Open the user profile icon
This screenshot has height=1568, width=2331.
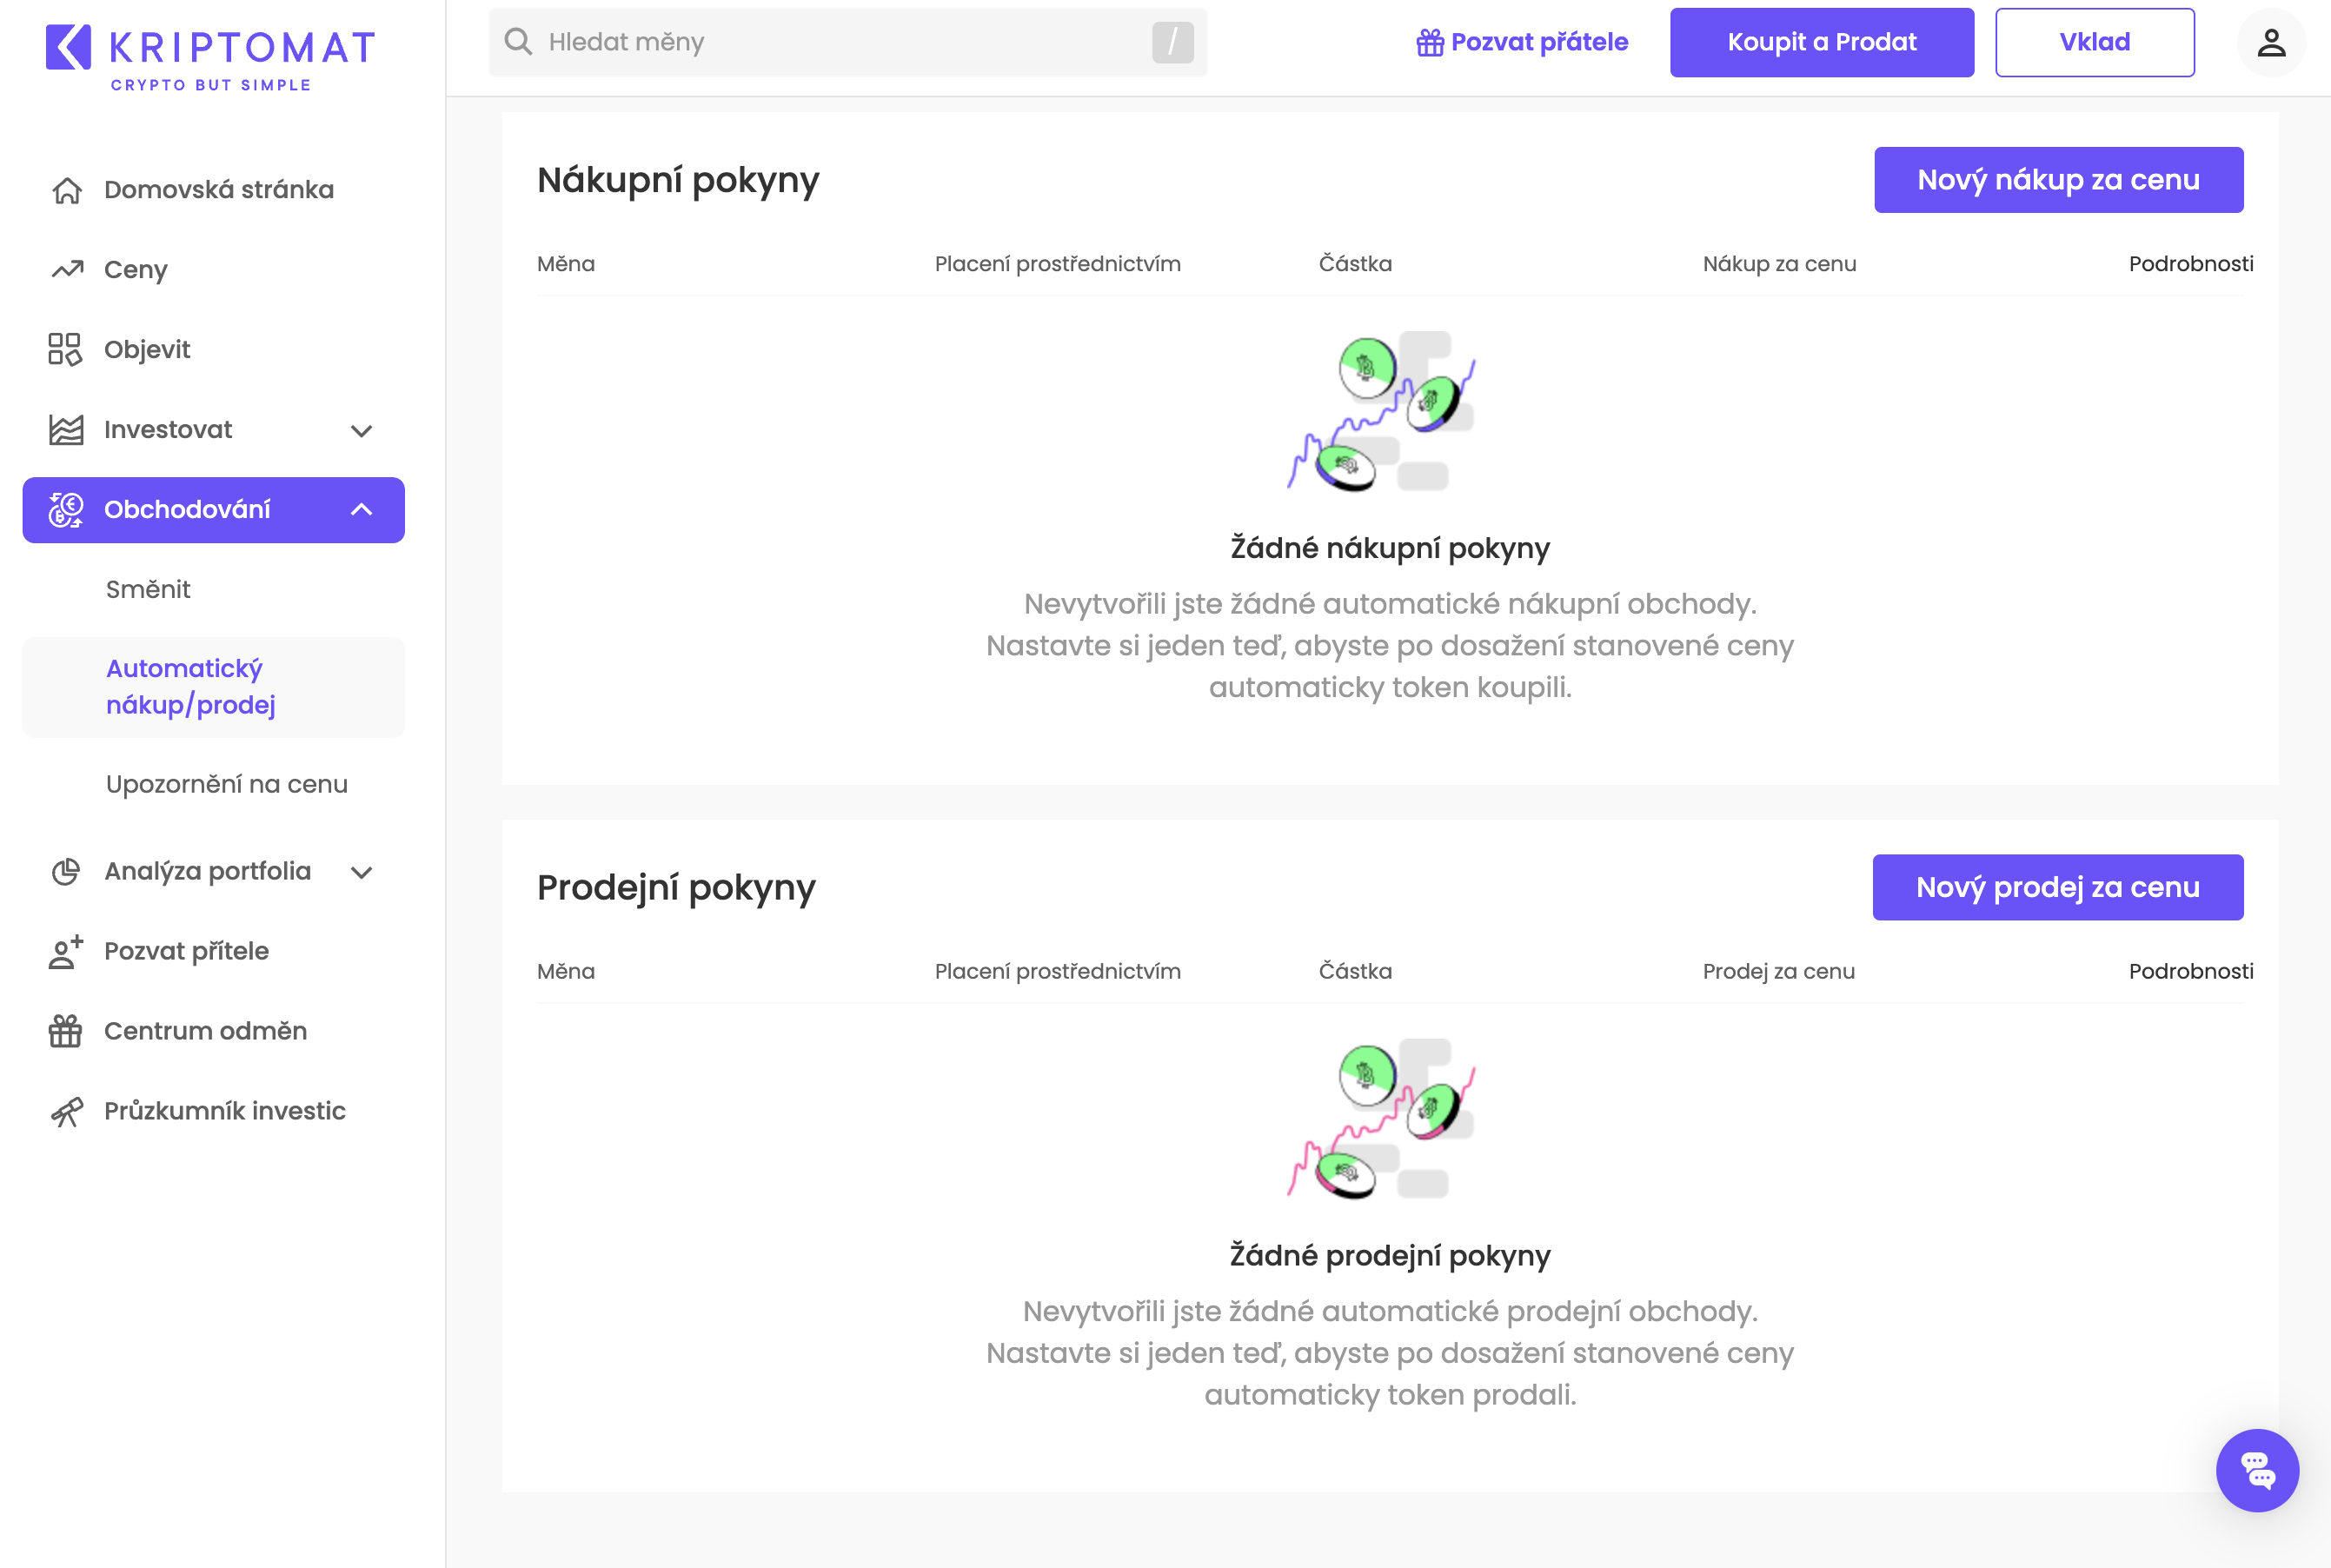pos(2270,43)
